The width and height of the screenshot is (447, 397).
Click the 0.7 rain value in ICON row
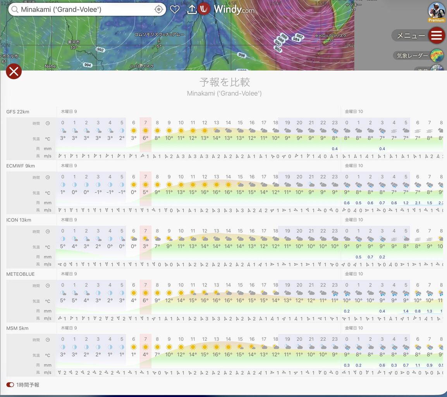(370, 257)
